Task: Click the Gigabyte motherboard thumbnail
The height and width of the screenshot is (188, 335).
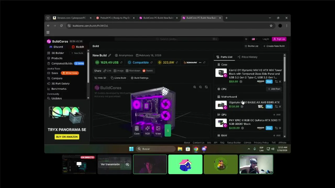Action: coord(221,105)
